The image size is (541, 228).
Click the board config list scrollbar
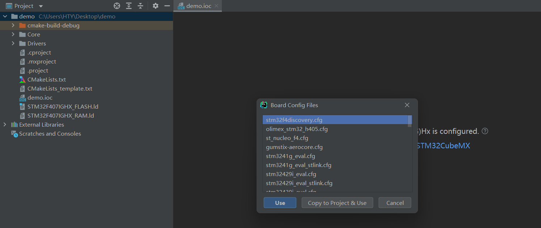[410, 121]
